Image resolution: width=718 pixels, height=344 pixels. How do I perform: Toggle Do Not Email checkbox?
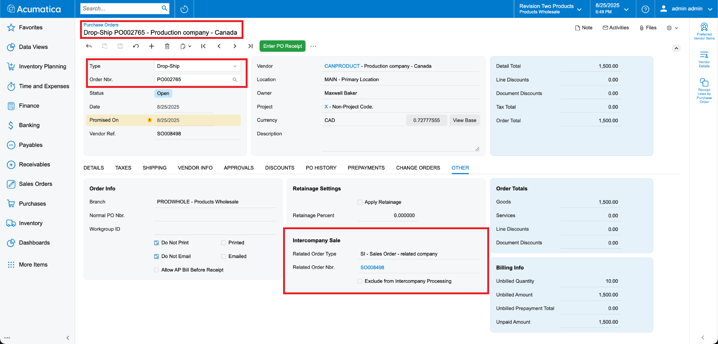(156, 256)
